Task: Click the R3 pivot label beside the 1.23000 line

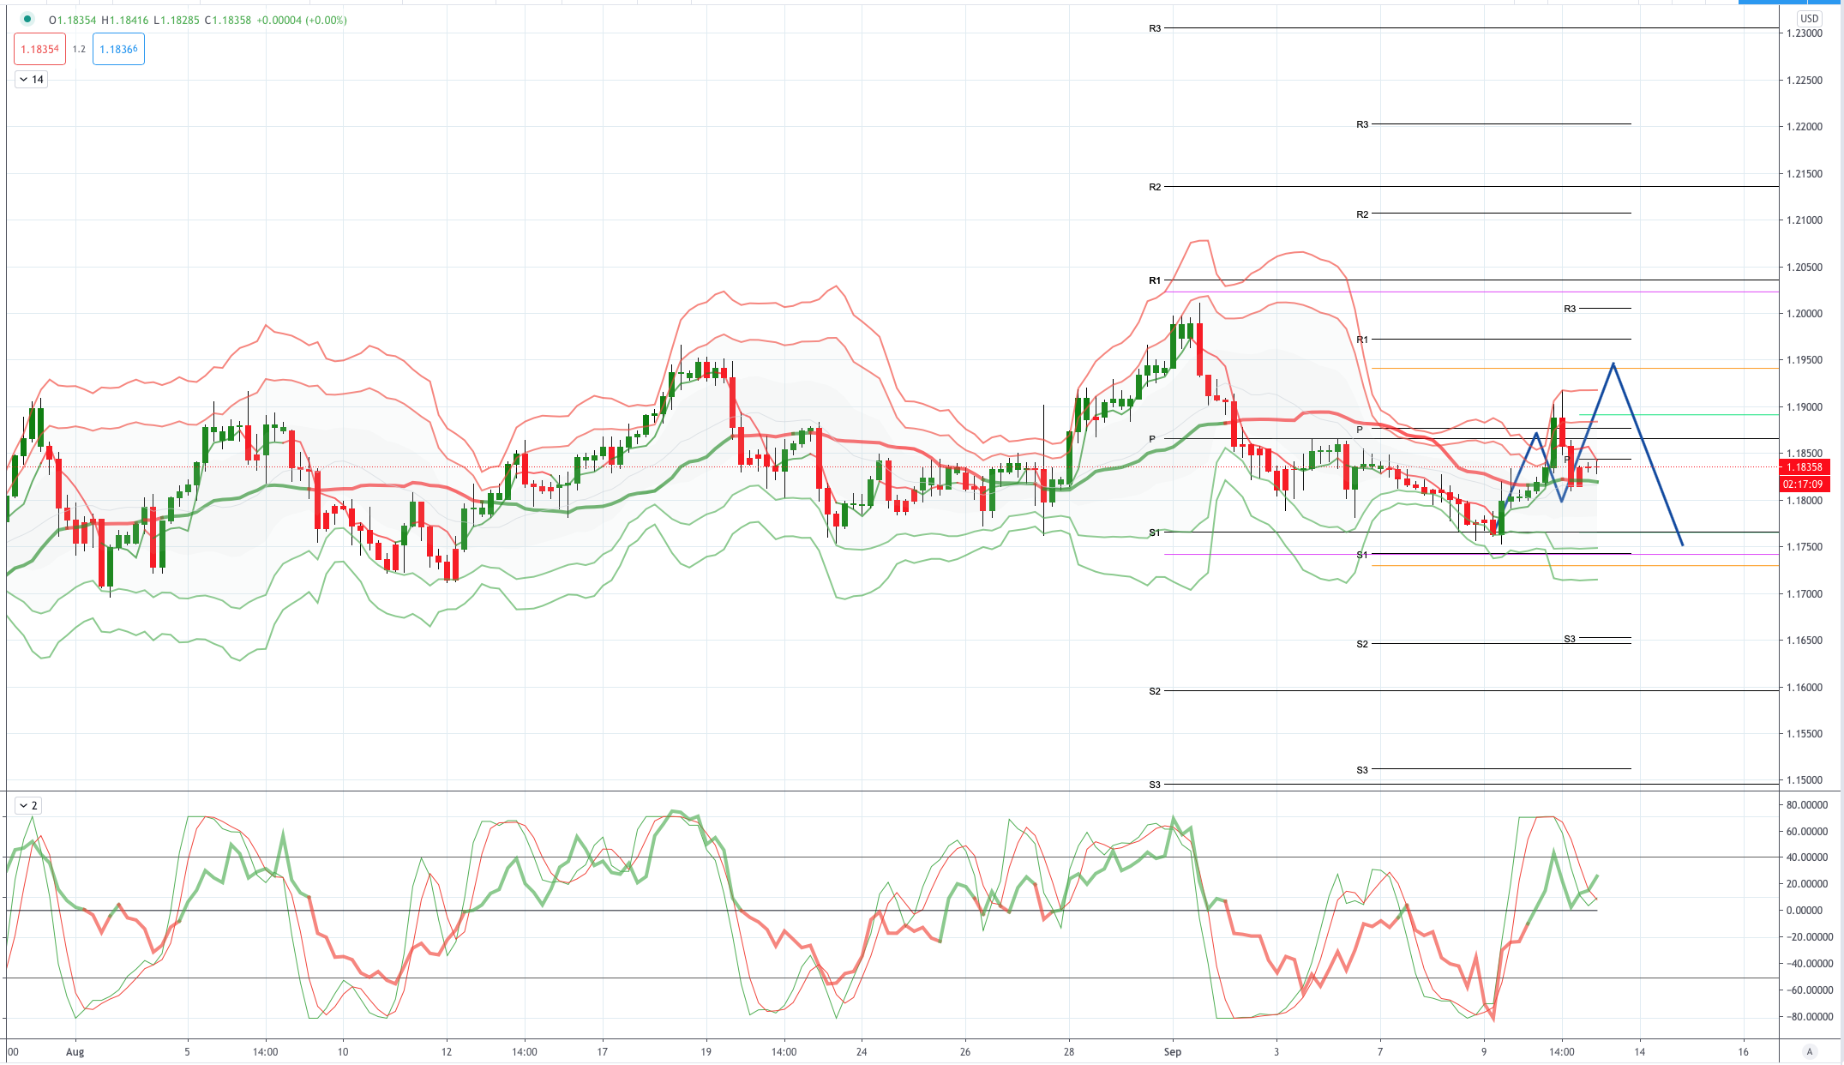Action: coord(1155,29)
